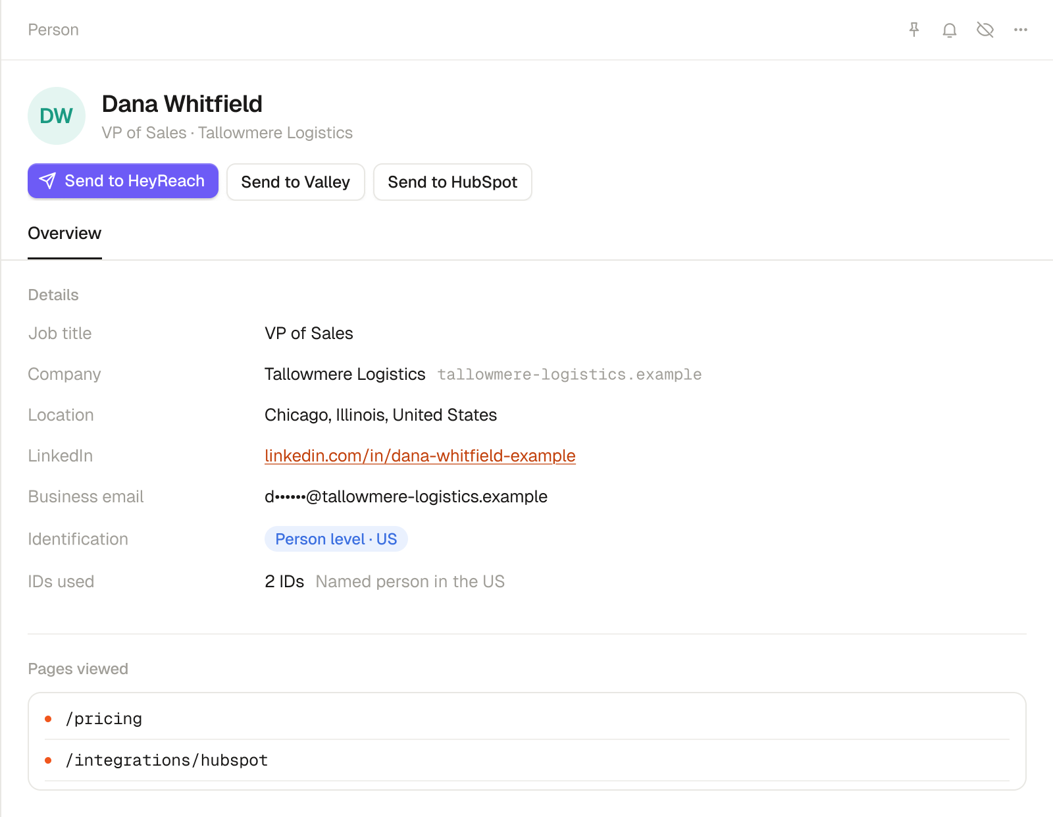Screen dimensions: 1053x817
Task: Click Send to HeyReach button
Action: [123, 181]
